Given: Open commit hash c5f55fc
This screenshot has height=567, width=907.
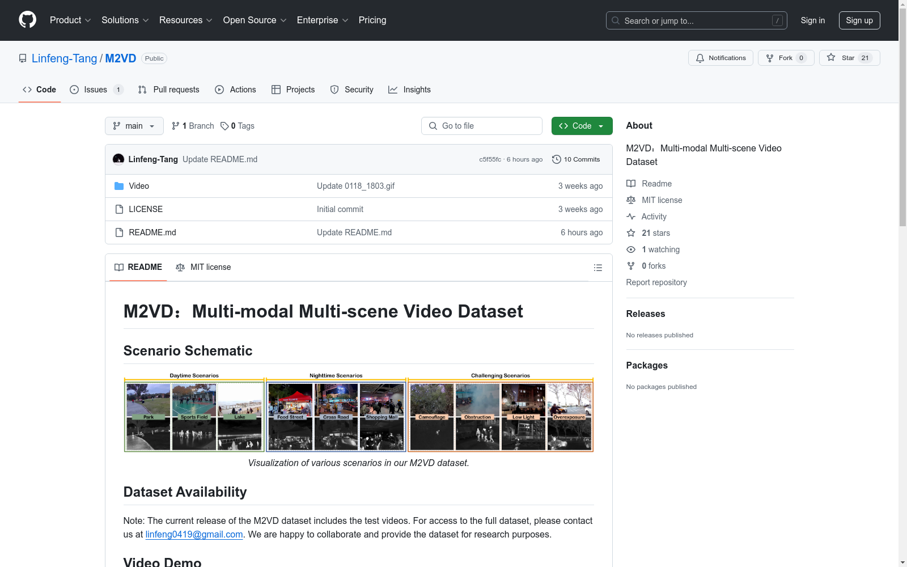Looking at the screenshot, I should tap(490, 159).
